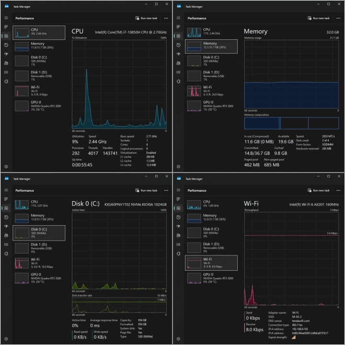Select CPU entry in the Disk 0 details window

coord(39,205)
